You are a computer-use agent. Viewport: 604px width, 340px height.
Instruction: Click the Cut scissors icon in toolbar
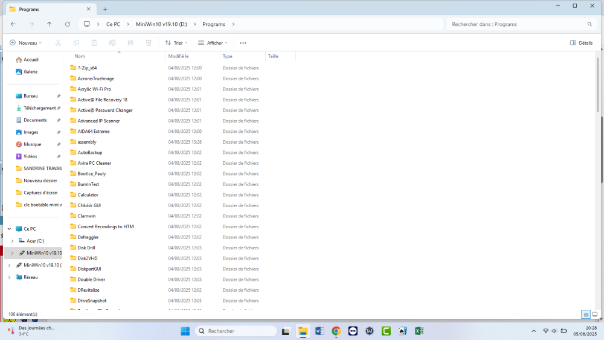58,43
